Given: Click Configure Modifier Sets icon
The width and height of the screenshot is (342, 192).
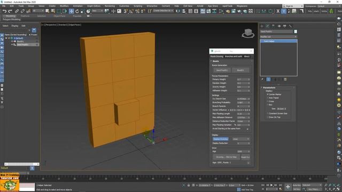Looking at the screenshot, I should (285, 79).
